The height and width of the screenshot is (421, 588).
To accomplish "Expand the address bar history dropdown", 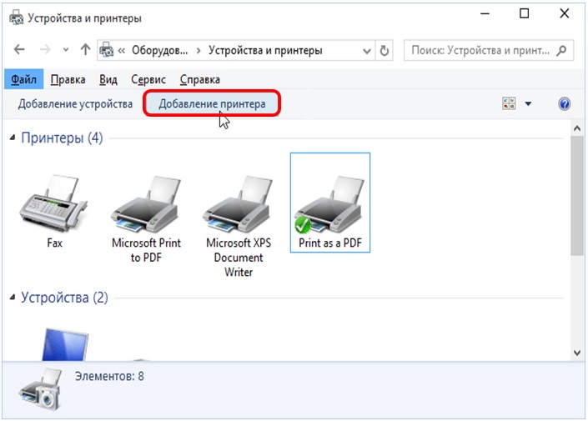I will pyautogui.click(x=367, y=51).
